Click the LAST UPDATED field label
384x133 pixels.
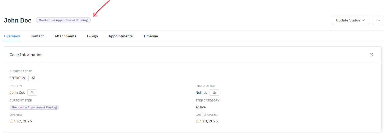tap(206, 115)
